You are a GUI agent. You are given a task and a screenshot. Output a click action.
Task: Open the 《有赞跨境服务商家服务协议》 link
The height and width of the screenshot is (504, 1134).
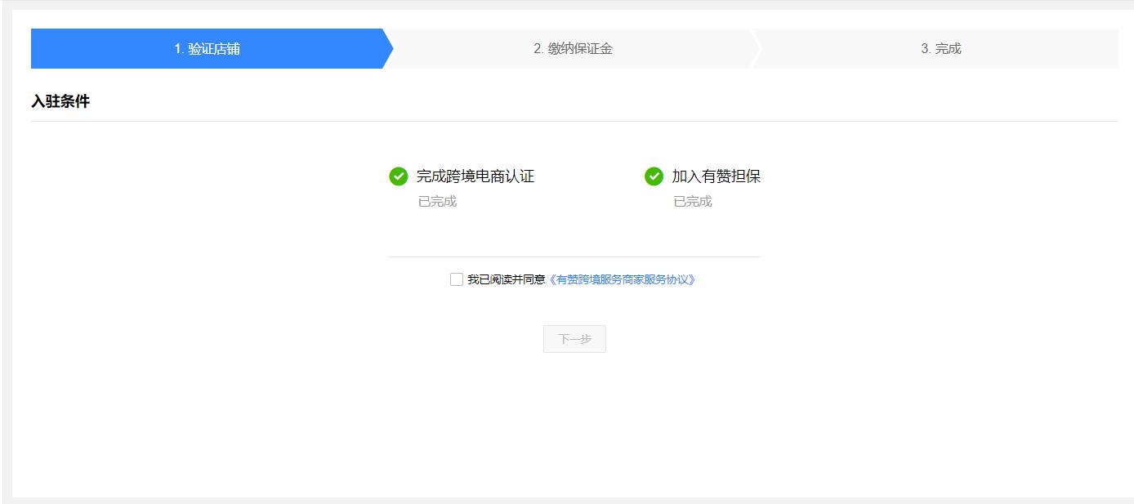[x=621, y=279]
